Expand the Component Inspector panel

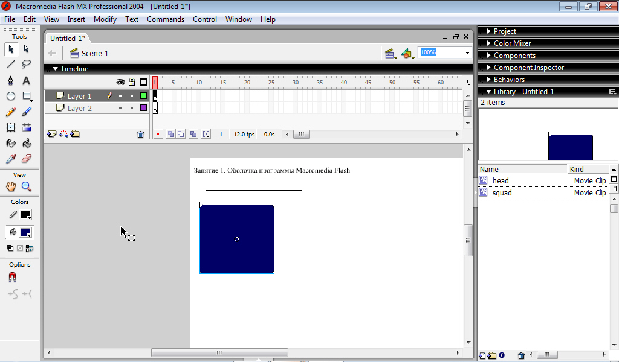pos(488,68)
